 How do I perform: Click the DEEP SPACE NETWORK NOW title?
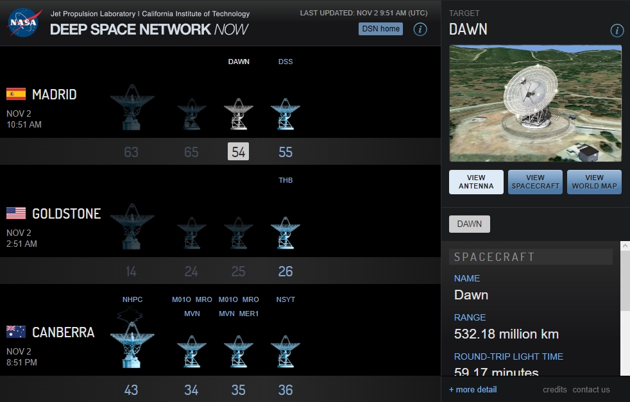click(149, 29)
